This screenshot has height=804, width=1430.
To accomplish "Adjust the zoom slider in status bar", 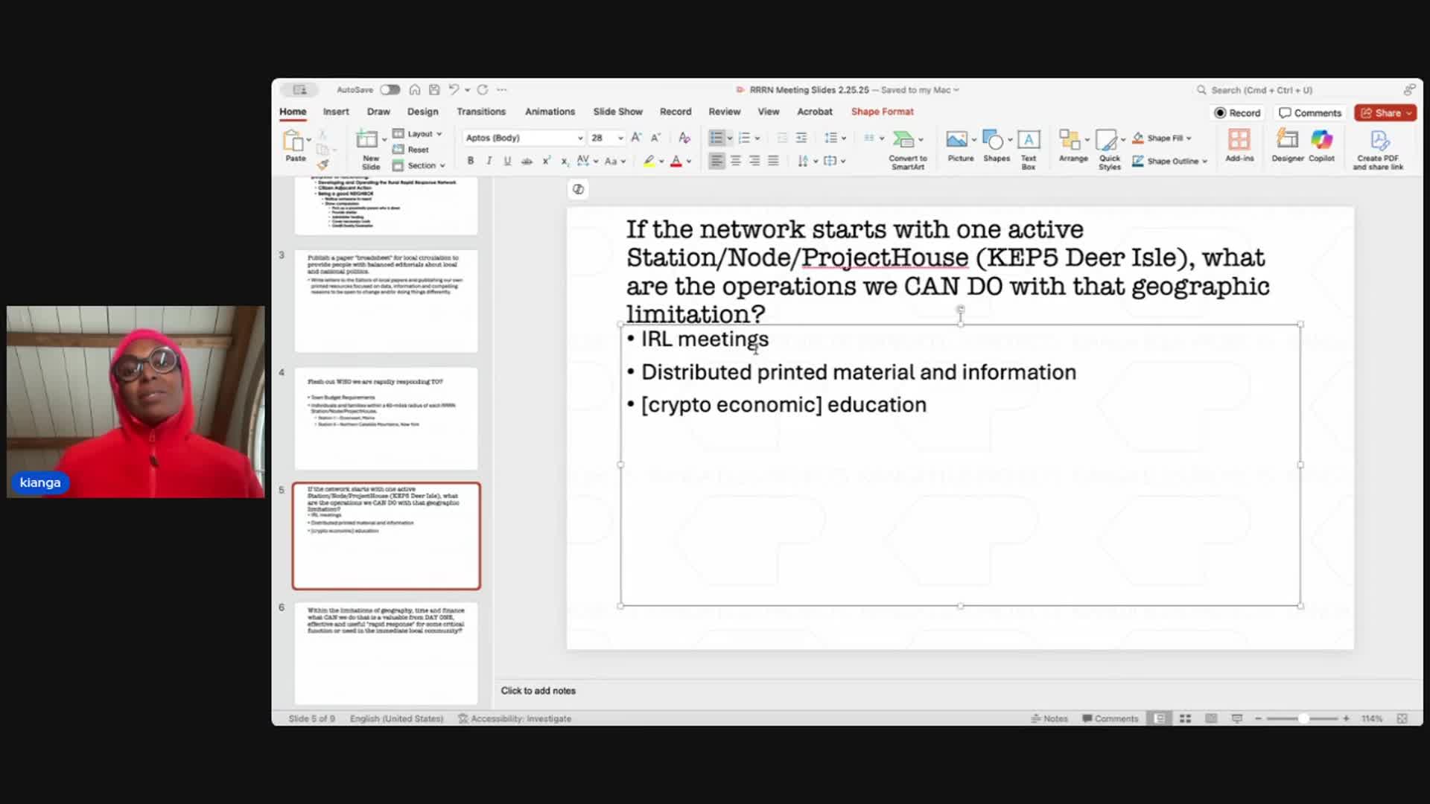I will pos(1303,718).
